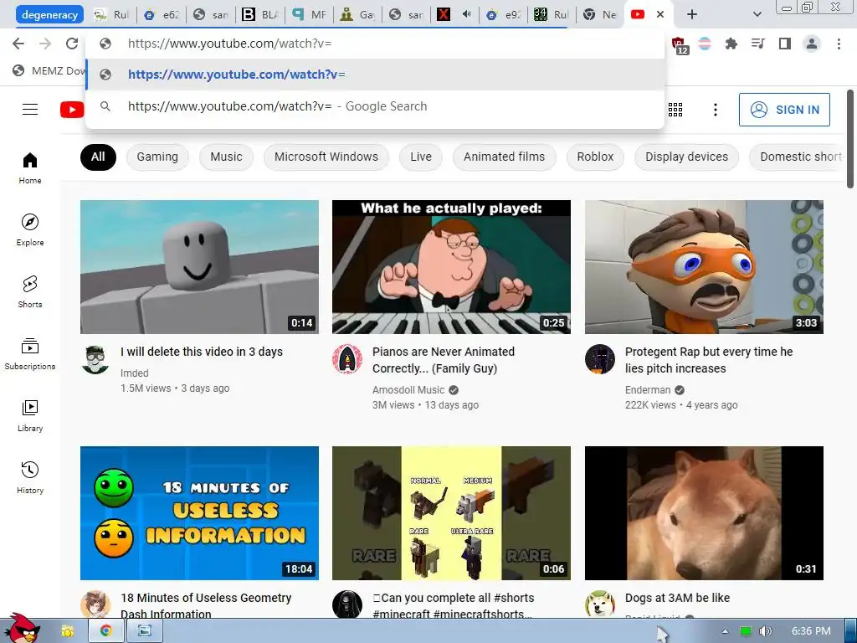Open History in the YouTube sidebar

pos(30,477)
